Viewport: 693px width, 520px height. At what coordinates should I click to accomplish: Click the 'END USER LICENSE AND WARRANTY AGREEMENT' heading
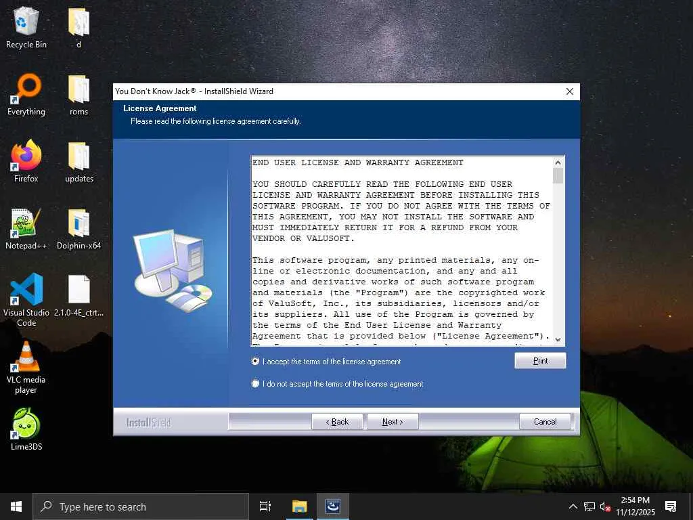point(357,162)
